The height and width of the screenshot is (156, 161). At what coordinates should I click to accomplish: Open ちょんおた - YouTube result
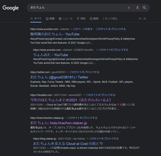pyautogui.click(x=51, y=55)
